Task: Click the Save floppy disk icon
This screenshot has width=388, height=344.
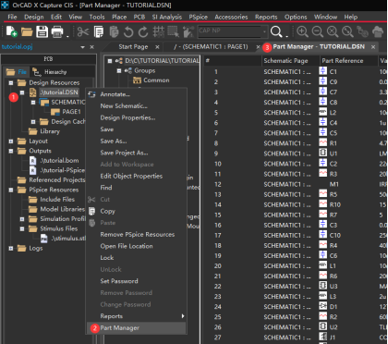Action: (42, 31)
